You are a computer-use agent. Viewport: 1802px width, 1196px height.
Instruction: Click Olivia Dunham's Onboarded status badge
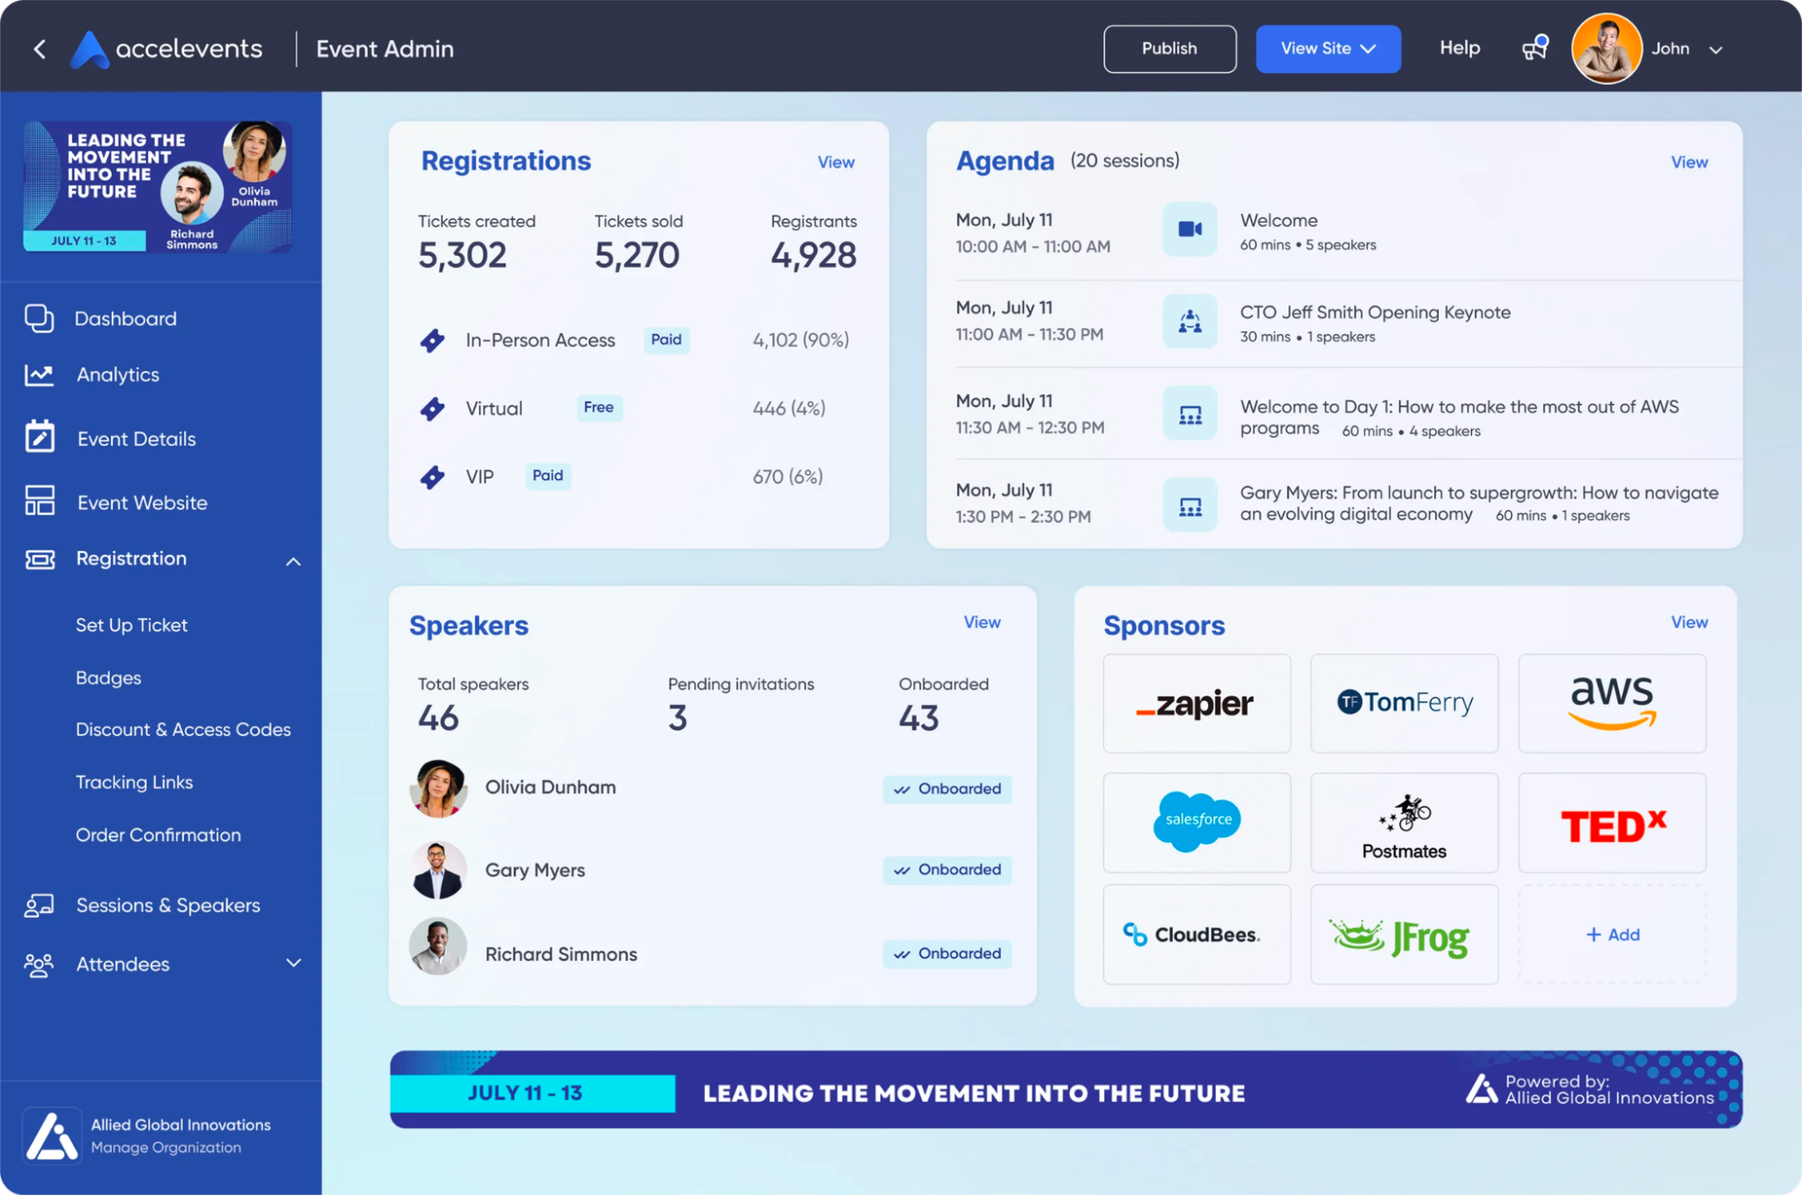coord(947,789)
